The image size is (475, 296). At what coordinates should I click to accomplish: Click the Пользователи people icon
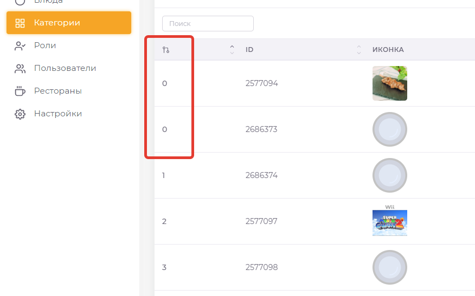click(x=20, y=68)
